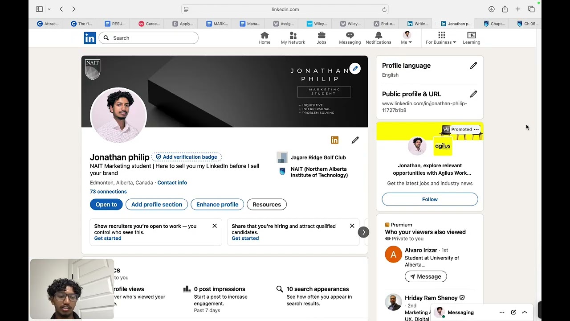The width and height of the screenshot is (570, 321).
Task: Open Jagare Ridge Golf Club entry
Action: click(x=311, y=157)
